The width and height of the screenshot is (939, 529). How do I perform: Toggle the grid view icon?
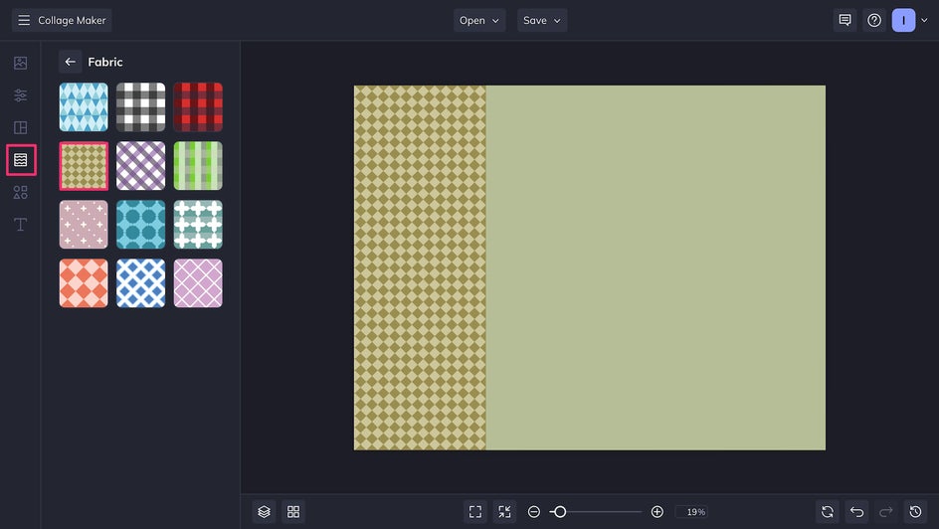293,512
